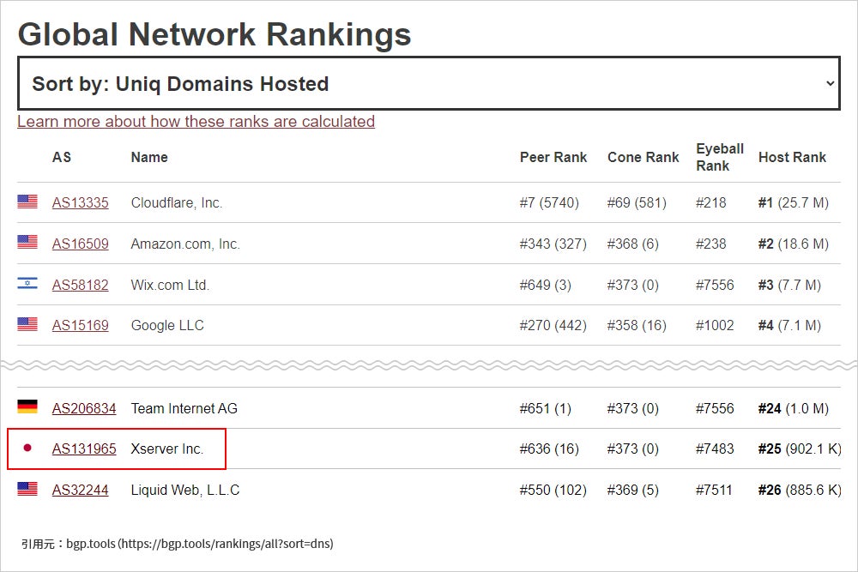858x572 pixels.
Task: Click Cloudflare's eyeball rank #218
Action: (710, 203)
